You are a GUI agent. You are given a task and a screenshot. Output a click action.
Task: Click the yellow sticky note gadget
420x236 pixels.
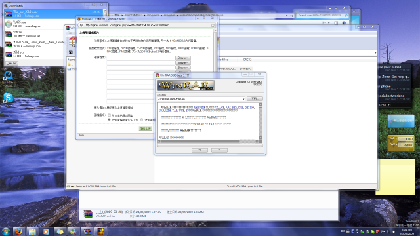[x=395, y=176]
